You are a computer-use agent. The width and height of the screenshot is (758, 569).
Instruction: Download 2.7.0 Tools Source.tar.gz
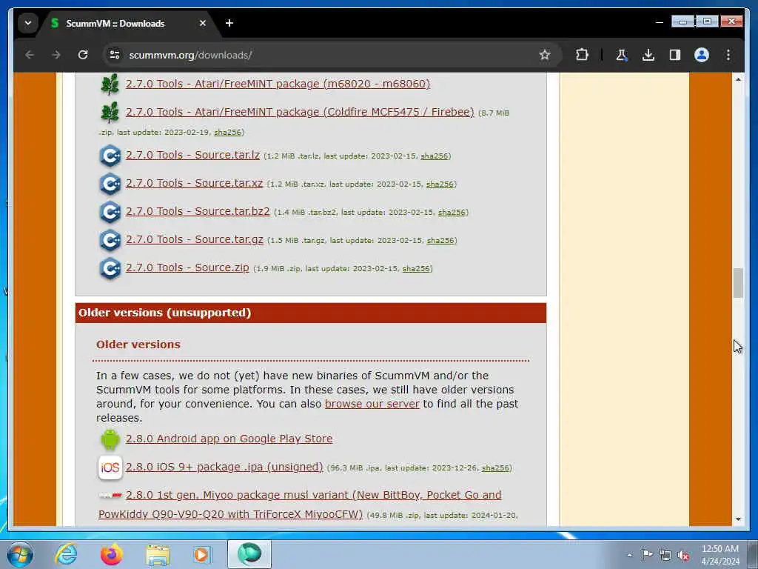tap(195, 239)
